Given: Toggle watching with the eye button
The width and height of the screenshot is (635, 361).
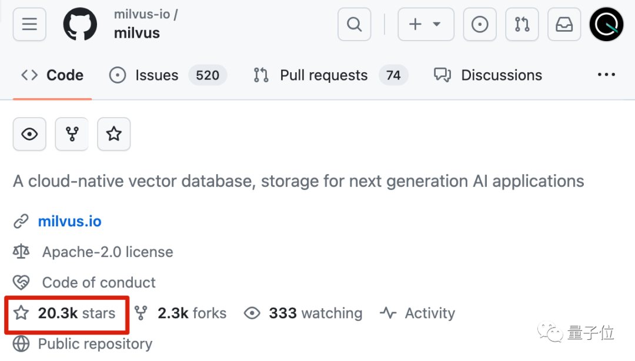Looking at the screenshot, I should tap(29, 134).
